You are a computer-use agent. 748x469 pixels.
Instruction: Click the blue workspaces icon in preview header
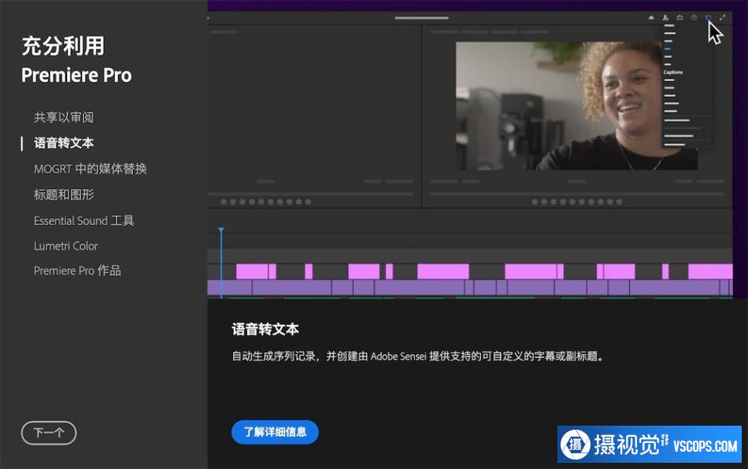point(708,17)
